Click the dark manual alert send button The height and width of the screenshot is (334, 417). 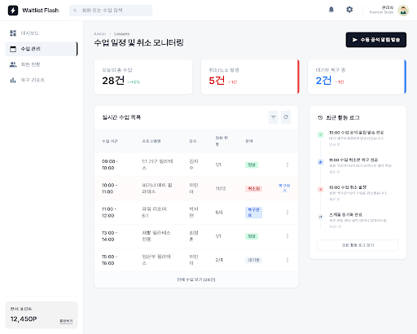pos(376,40)
